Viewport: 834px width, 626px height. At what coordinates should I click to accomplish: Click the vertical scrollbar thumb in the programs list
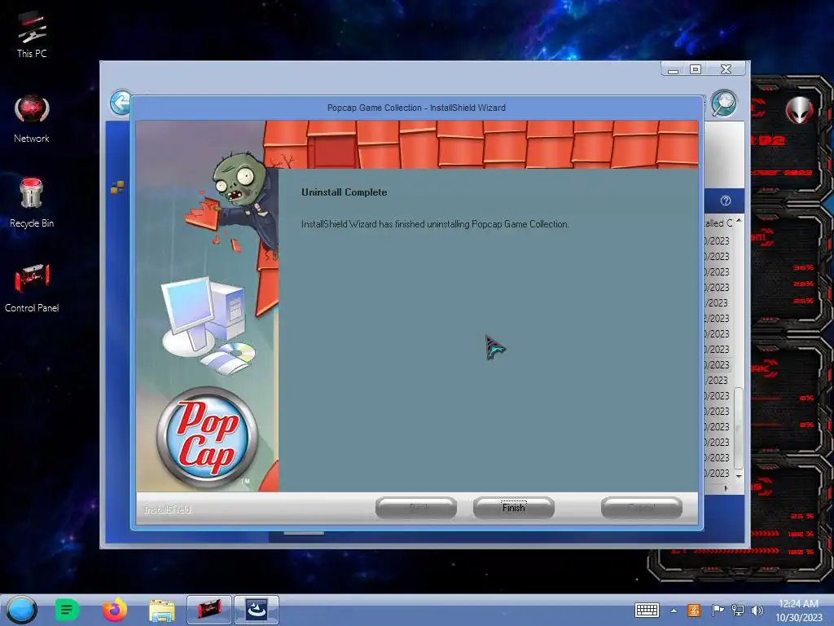(x=738, y=428)
